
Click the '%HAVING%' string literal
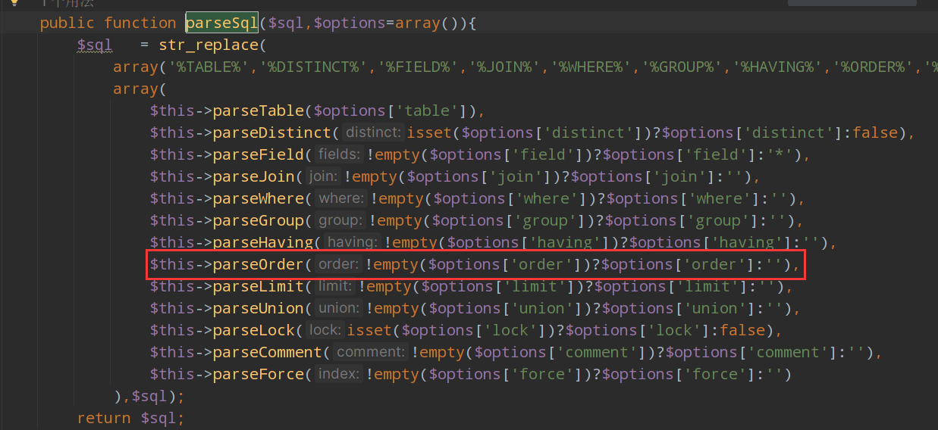pos(779,67)
